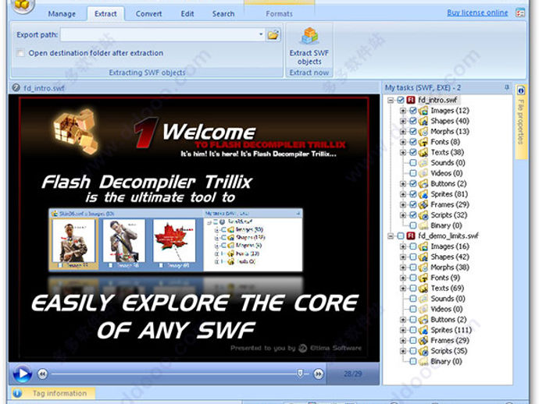Click the Images (12) folder icon
This screenshot has height=404, width=539.
coord(423,111)
